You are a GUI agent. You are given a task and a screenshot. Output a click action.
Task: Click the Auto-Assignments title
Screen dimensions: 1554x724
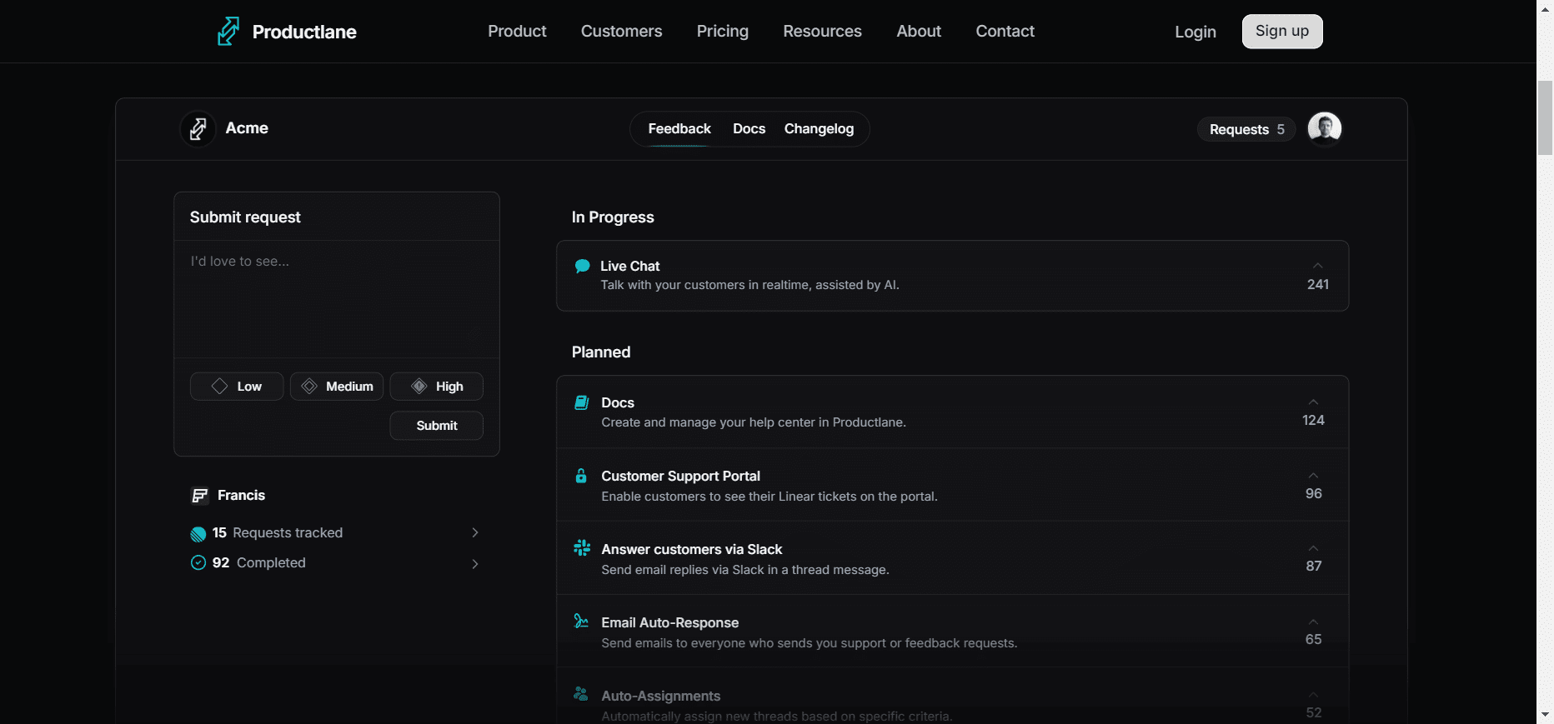click(660, 696)
